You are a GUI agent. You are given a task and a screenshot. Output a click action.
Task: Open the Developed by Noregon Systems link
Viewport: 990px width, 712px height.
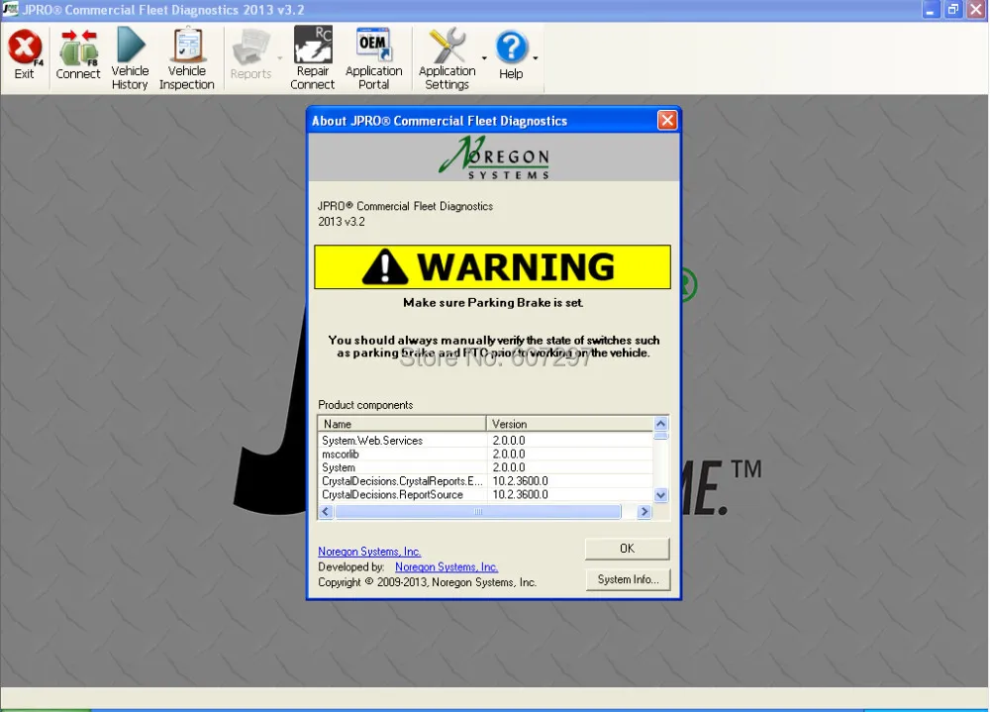click(x=446, y=567)
